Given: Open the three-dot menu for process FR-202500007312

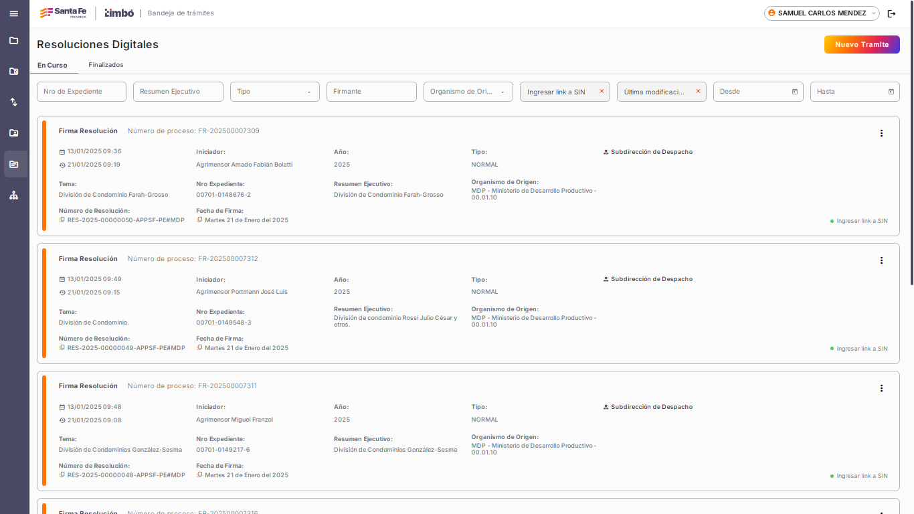Looking at the screenshot, I should [881, 260].
